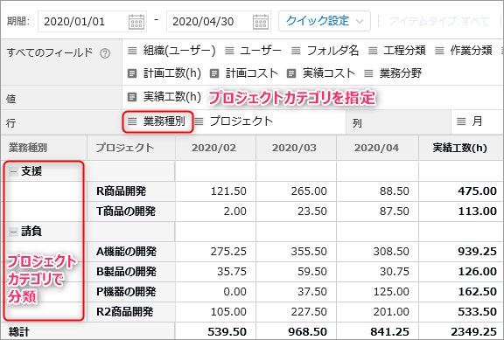Select the プロジェクト row field chip
The image size is (504, 340).
point(234,121)
